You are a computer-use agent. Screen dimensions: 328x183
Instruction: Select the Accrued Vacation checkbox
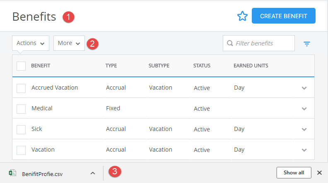tap(21, 88)
